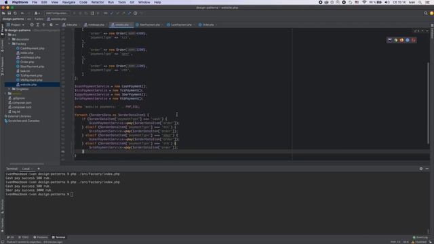
Task: Open terminal panel gear settings
Action: pyautogui.click(x=421, y=169)
